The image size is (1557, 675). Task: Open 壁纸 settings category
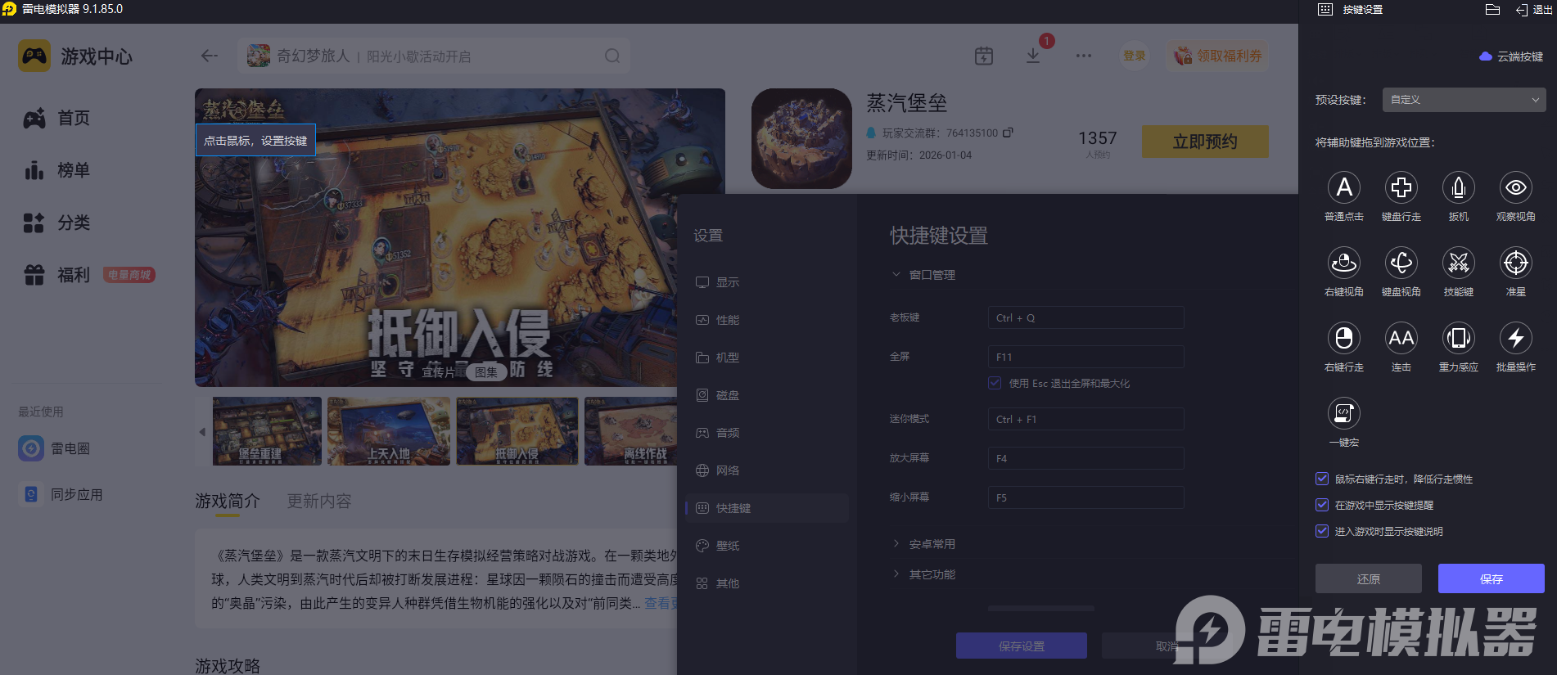coord(767,546)
